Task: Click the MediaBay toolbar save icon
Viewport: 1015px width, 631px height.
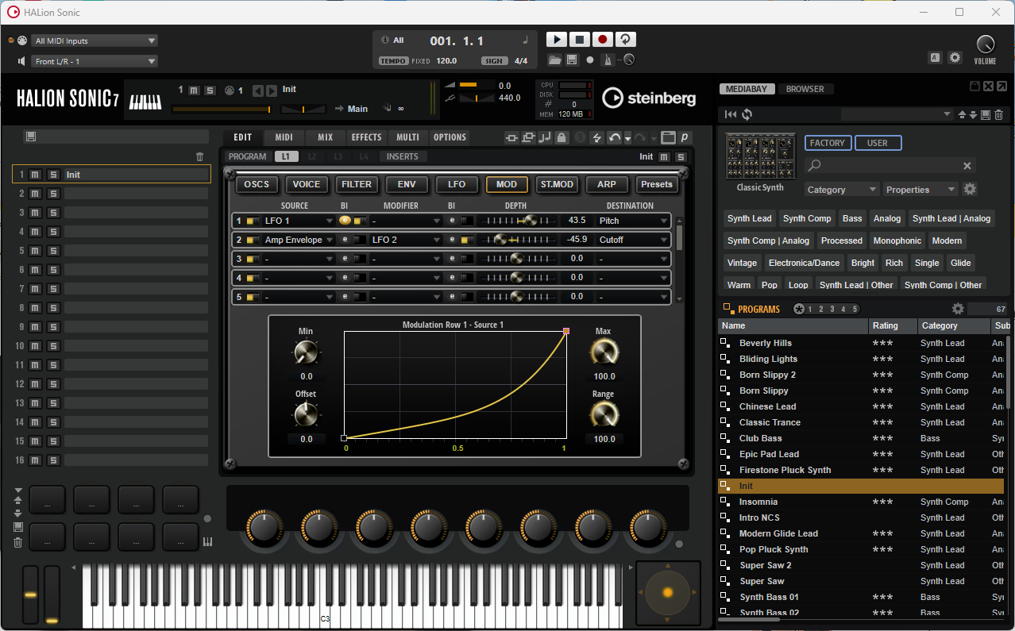Action: click(986, 115)
